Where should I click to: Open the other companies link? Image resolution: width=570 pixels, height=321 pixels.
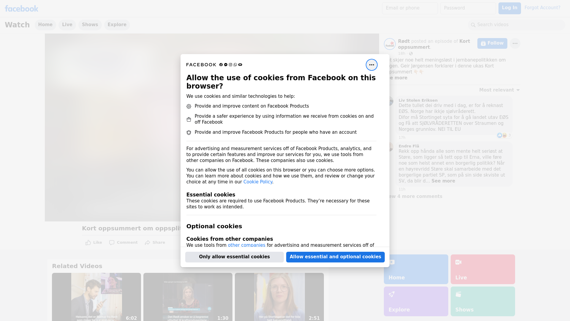[x=246, y=245]
